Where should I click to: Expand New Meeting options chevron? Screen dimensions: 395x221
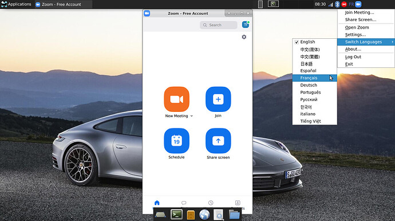tap(192, 116)
